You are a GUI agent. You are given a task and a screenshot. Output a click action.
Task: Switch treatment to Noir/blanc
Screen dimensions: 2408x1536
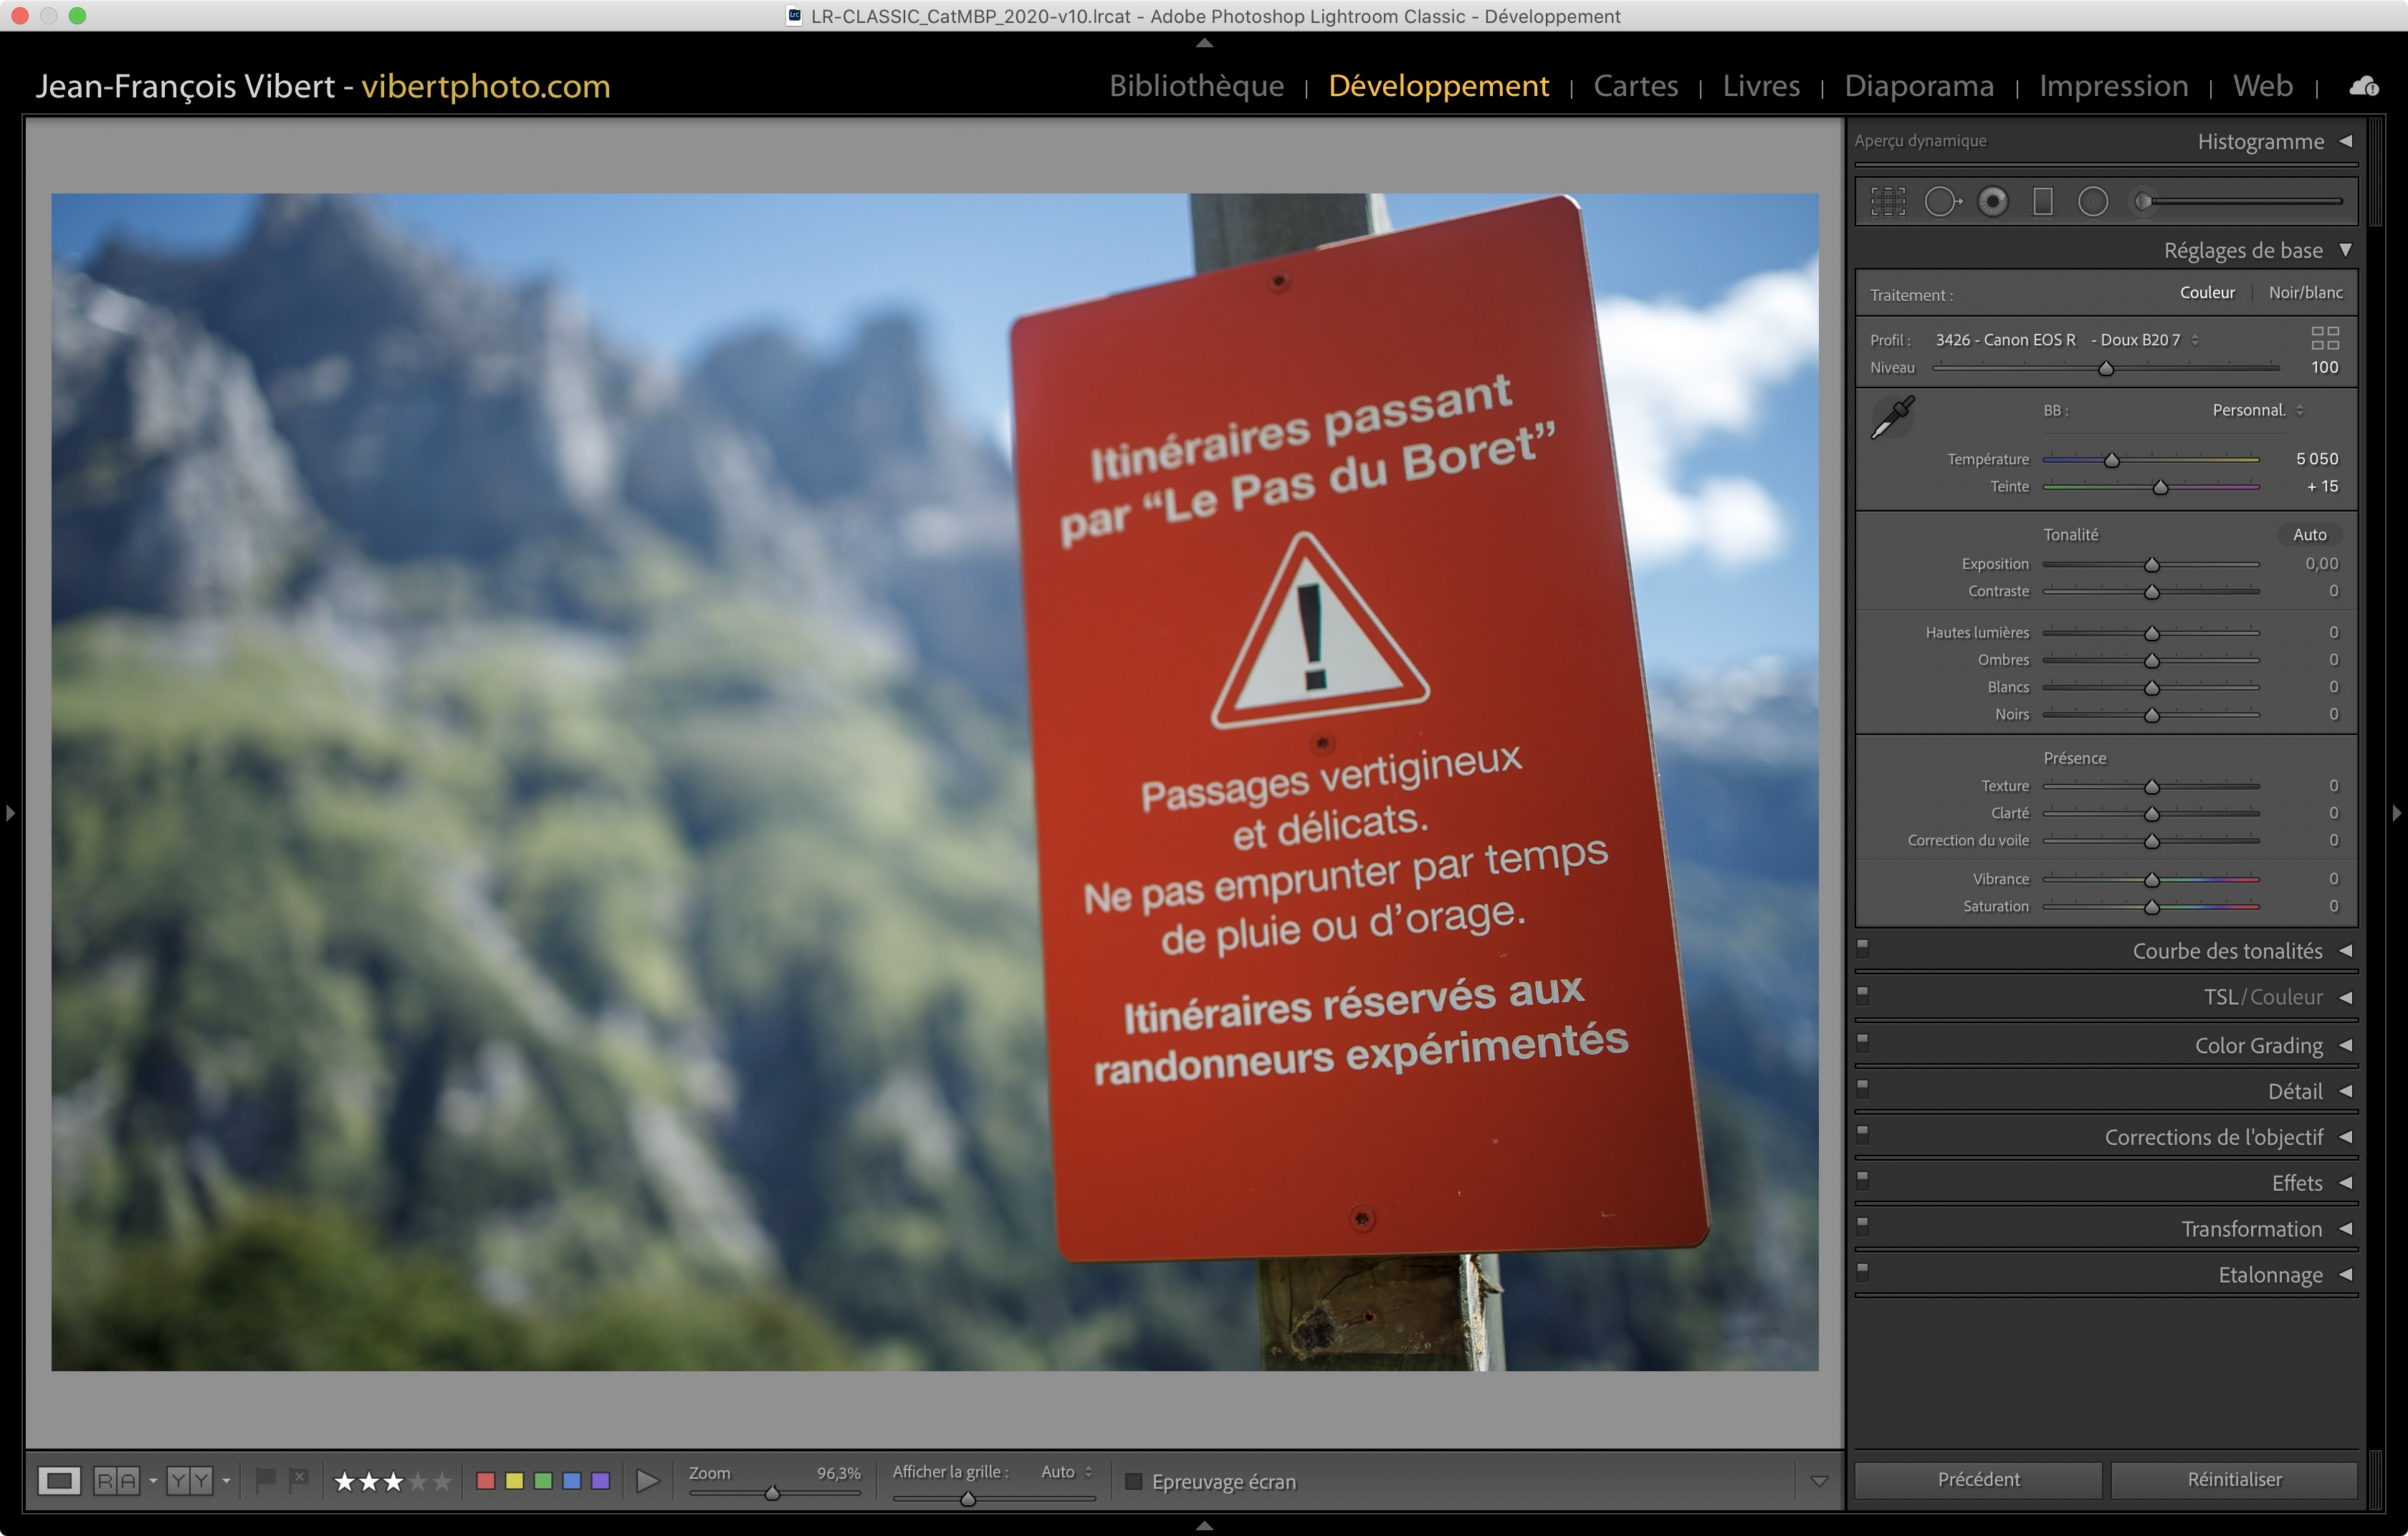(2304, 293)
